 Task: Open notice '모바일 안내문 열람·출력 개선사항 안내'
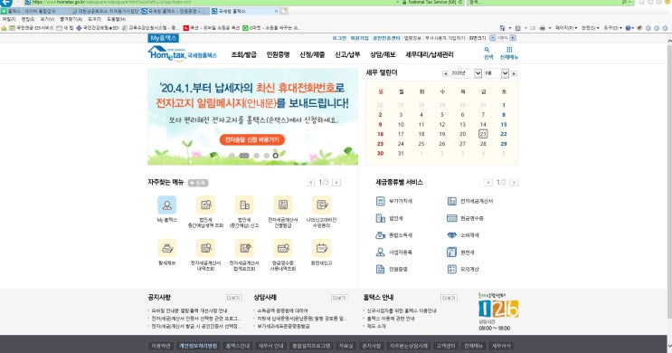tap(189, 310)
